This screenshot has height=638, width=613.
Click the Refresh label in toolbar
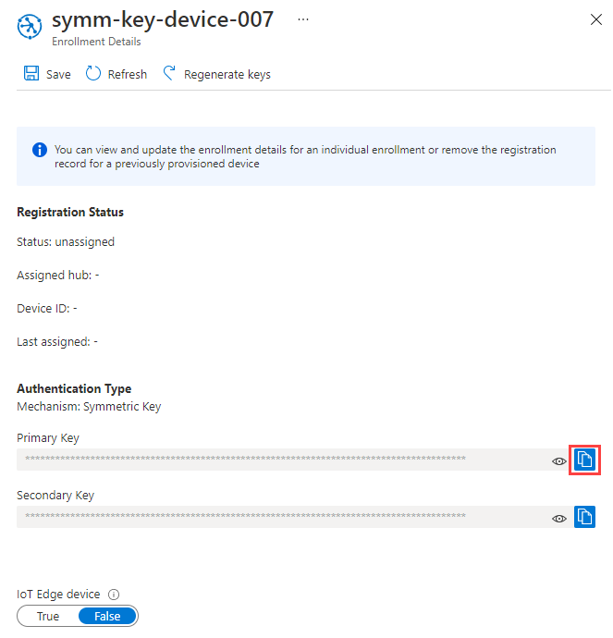tap(128, 75)
